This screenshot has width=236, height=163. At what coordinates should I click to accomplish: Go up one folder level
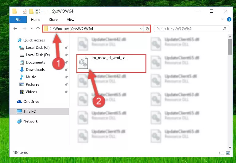point(38,29)
